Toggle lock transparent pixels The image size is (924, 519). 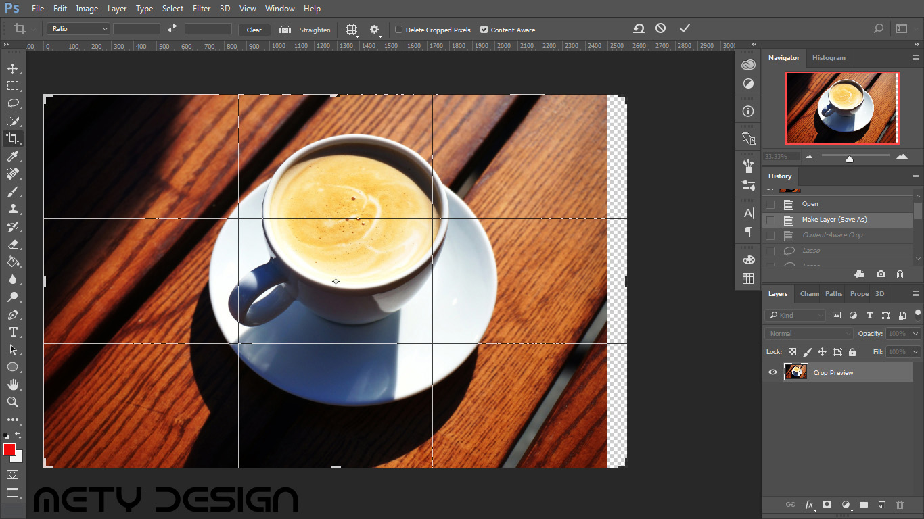[792, 352]
